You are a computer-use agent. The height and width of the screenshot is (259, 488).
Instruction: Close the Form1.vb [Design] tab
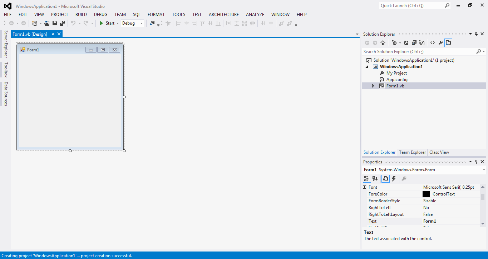pyautogui.click(x=59, y=34)
